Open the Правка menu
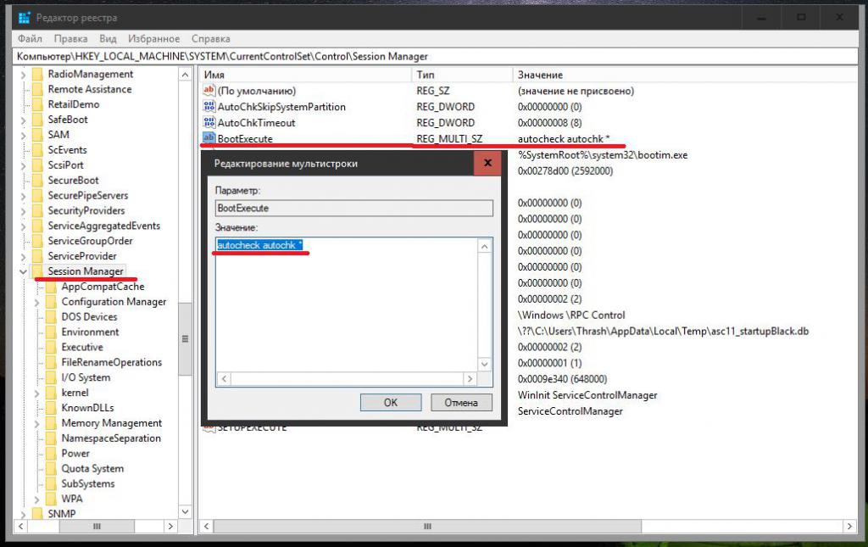This screenshot has height=547, width=868. click(70, 39)
